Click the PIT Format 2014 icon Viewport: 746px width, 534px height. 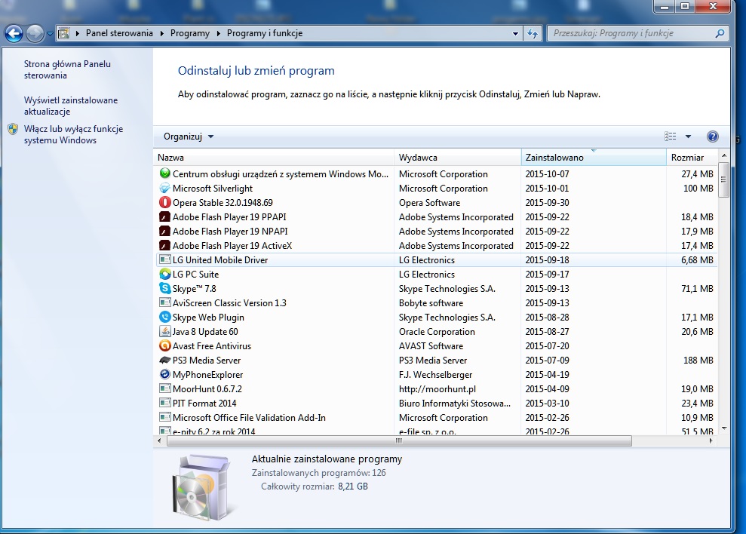(x=164, y=403)
